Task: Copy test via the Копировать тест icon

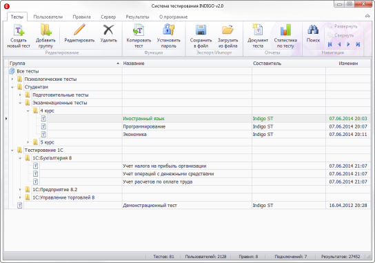Action: (x=139, y=30)
